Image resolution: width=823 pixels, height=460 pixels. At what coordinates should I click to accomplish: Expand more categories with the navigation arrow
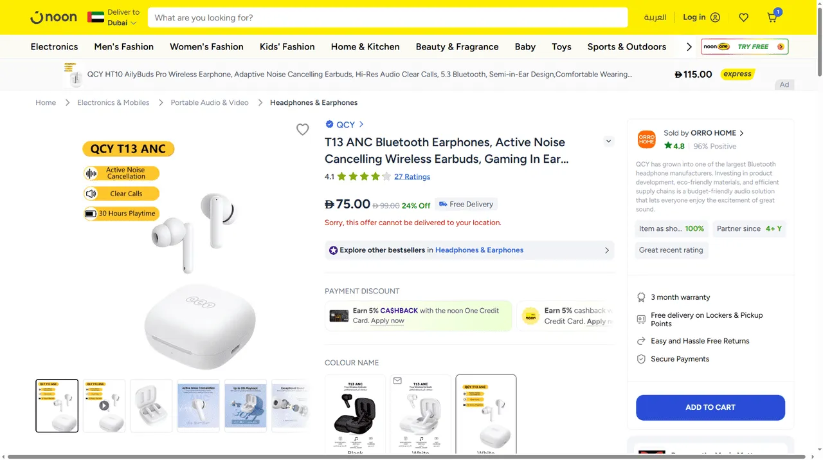(x=688, y=46)
